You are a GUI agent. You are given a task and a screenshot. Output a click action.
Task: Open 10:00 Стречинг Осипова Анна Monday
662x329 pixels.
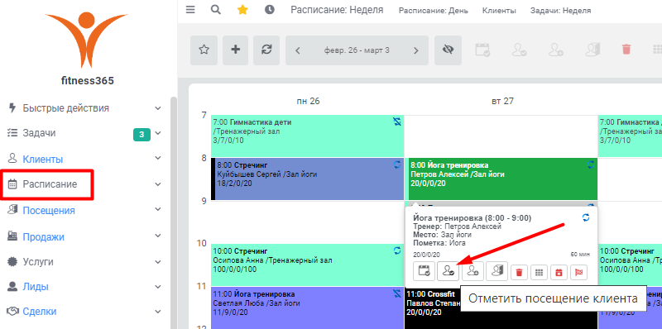pos(307,265)
